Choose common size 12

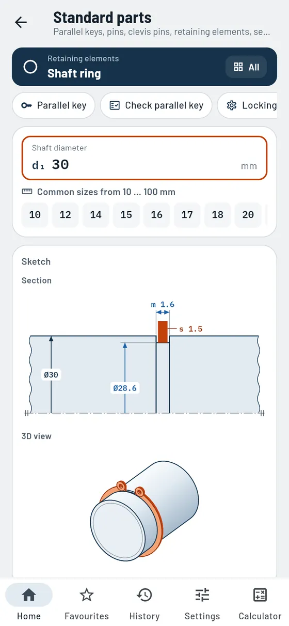click(66, 215)
